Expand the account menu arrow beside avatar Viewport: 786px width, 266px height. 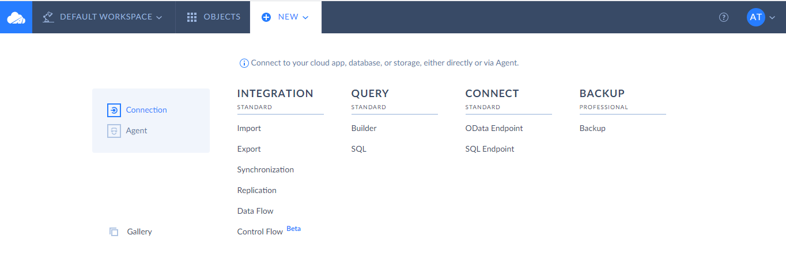772,17
